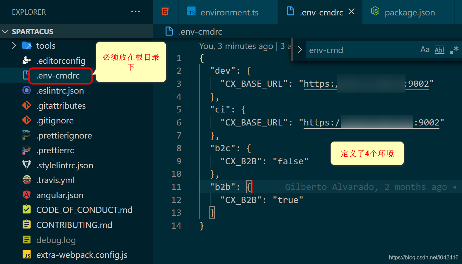The height and width of the screenshot is (264, 462).
Task: Toggle Use Regular Expression in find
Action: [454, 50]
